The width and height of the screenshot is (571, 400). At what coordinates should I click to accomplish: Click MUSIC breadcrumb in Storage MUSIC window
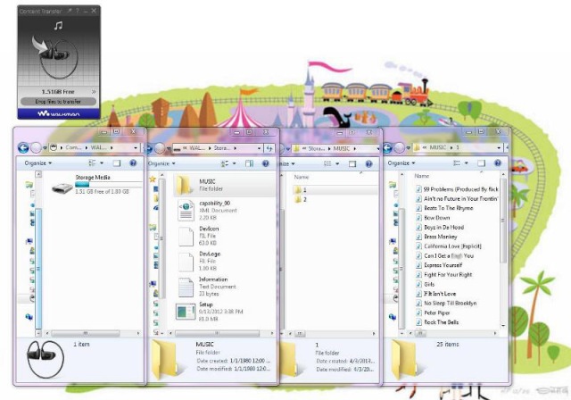(x=341, y=148)
